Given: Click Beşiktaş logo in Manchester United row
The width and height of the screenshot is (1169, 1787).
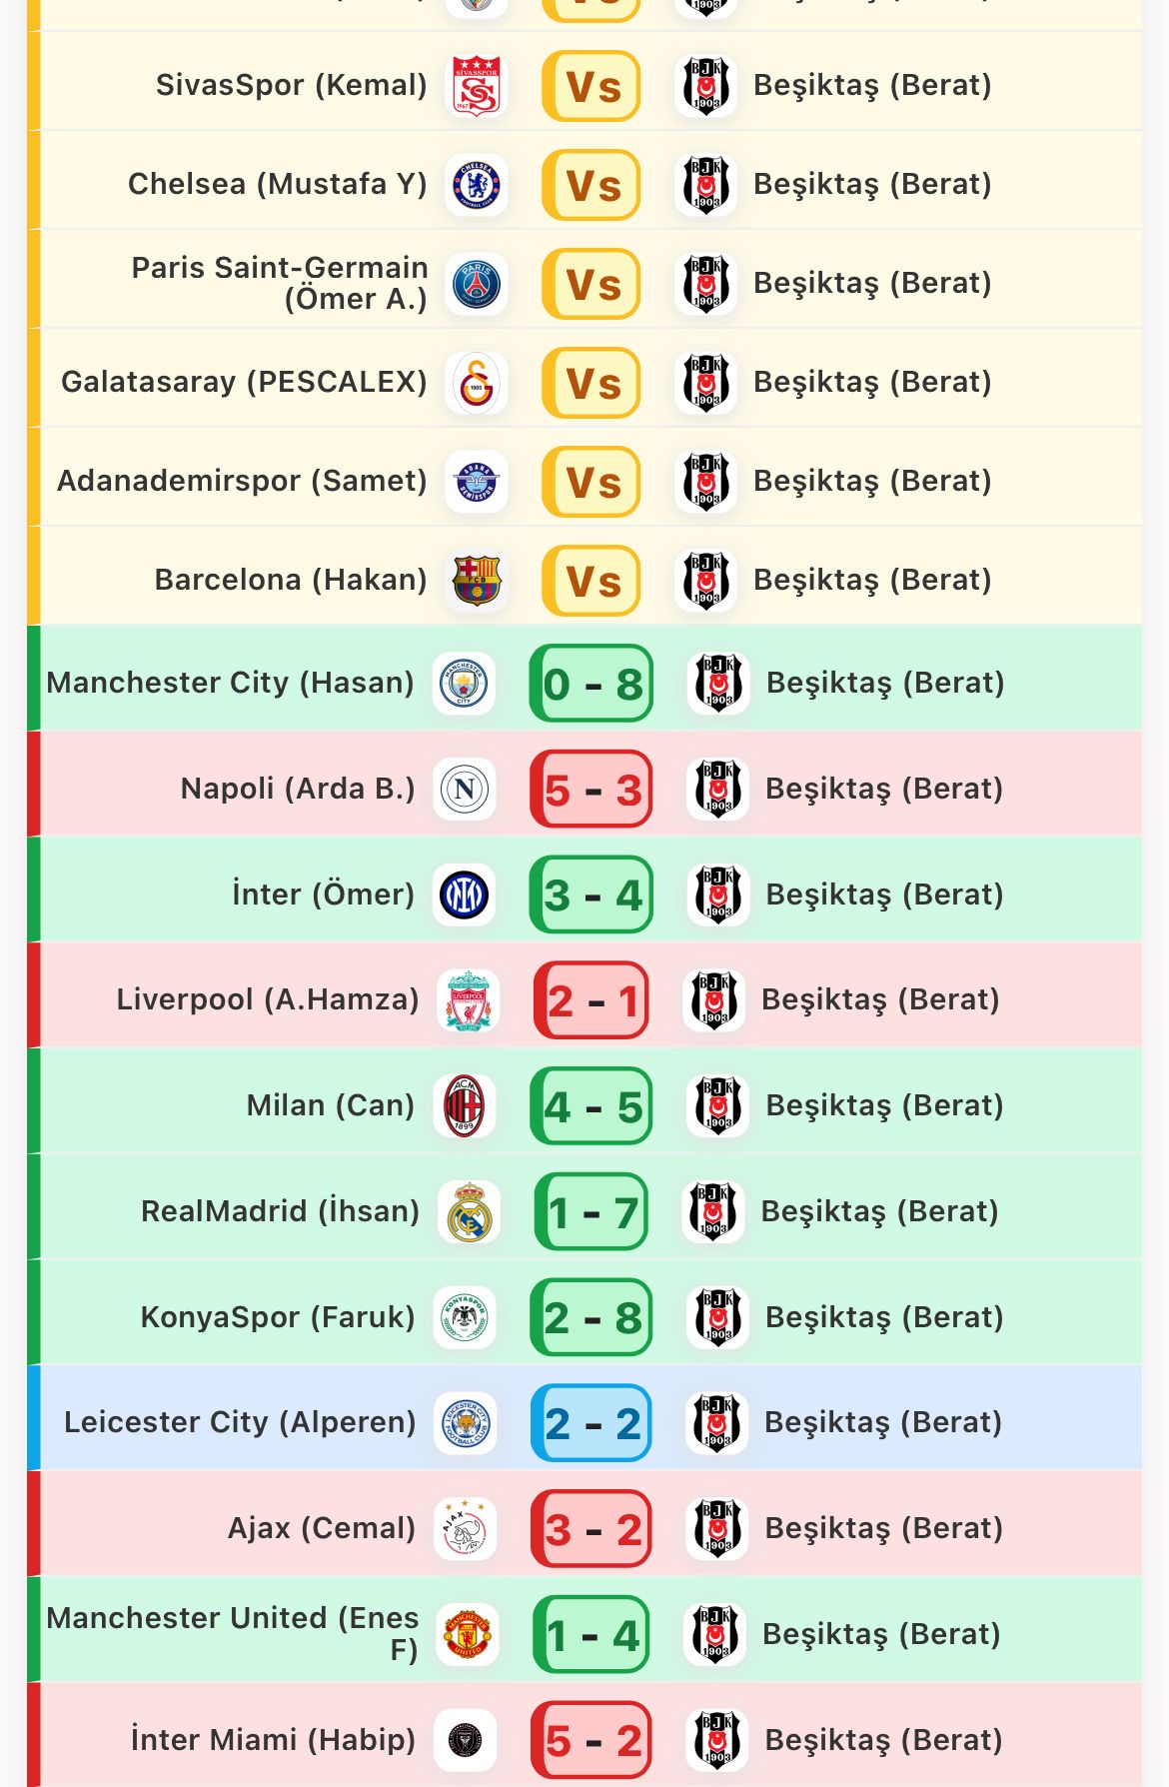Looking at the screenshot, I should coord(715,1635).
